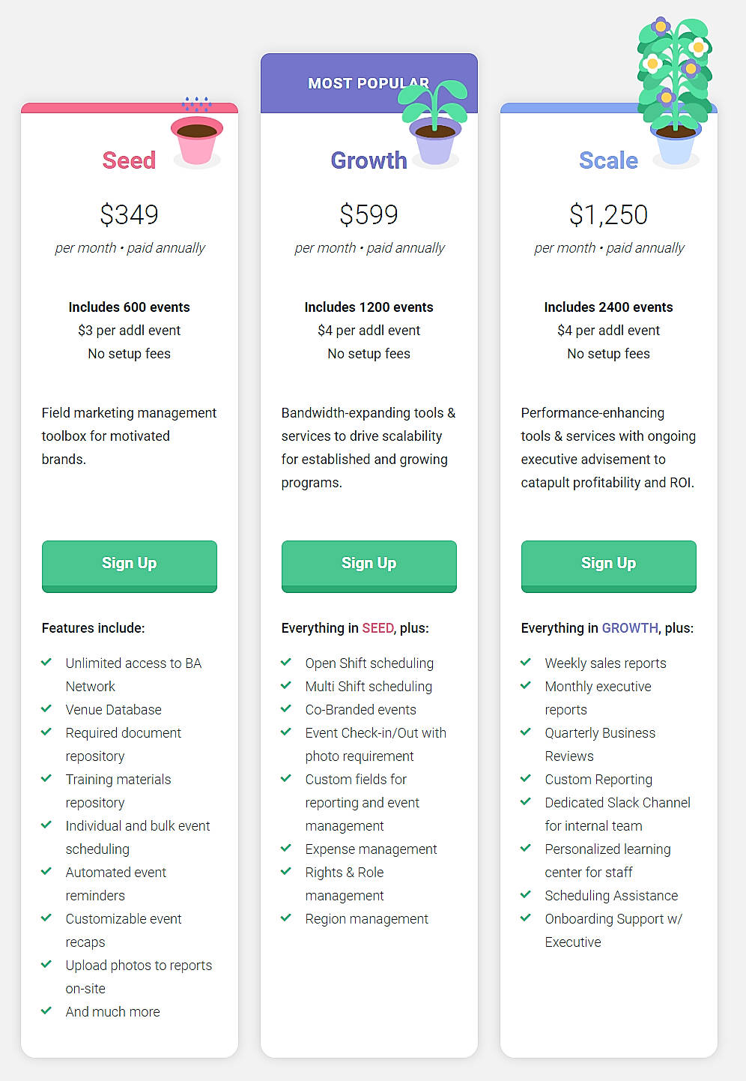This screenshot has height=1081, width=746.
Task: Click the SEED link in Growth's feature list
Action: tap(378, 627)
